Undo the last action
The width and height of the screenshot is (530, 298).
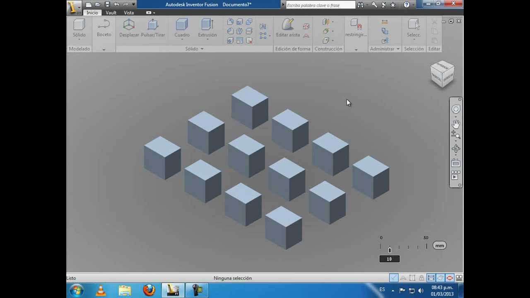(116, 5)
